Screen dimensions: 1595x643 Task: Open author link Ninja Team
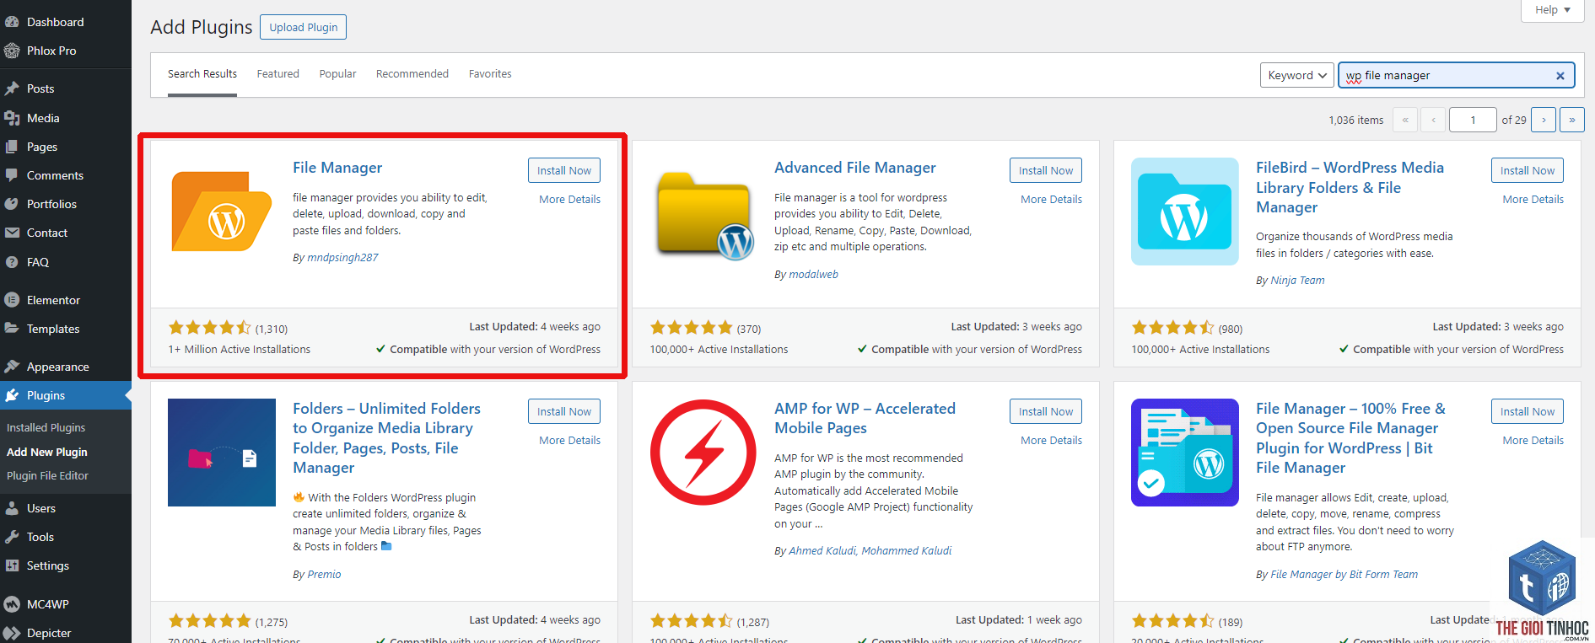point(1297,281)
